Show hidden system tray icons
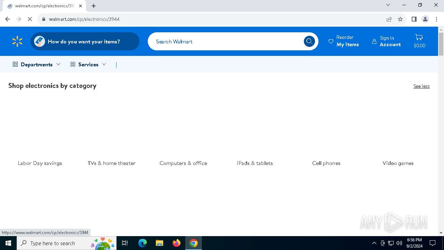The height and width of the screenshot is (250, 444). pyautogui.click(x=374, y=243)
